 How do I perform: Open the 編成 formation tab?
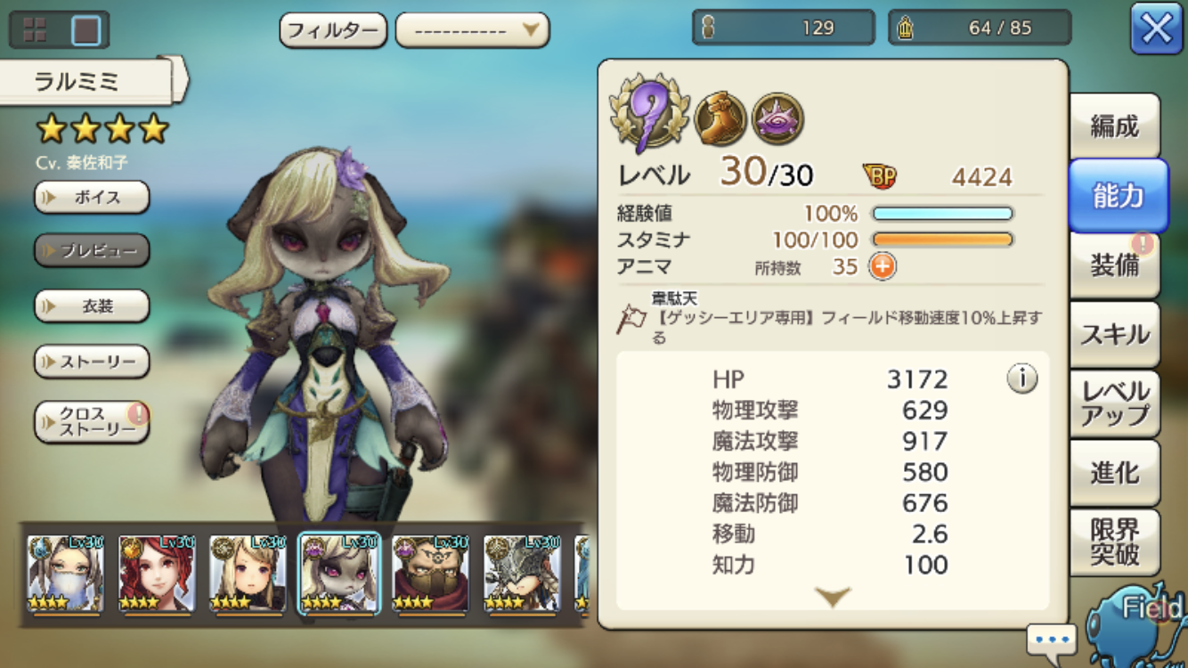(1114, 126)
